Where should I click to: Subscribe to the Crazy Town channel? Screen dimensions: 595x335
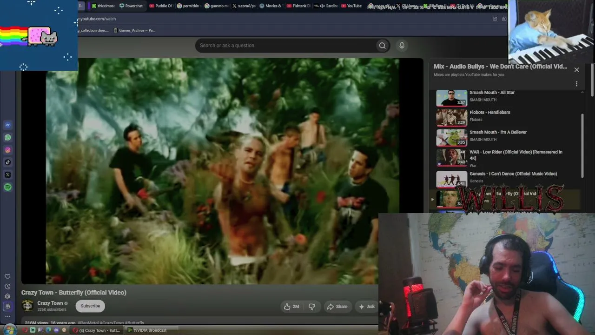pos(90,306)
